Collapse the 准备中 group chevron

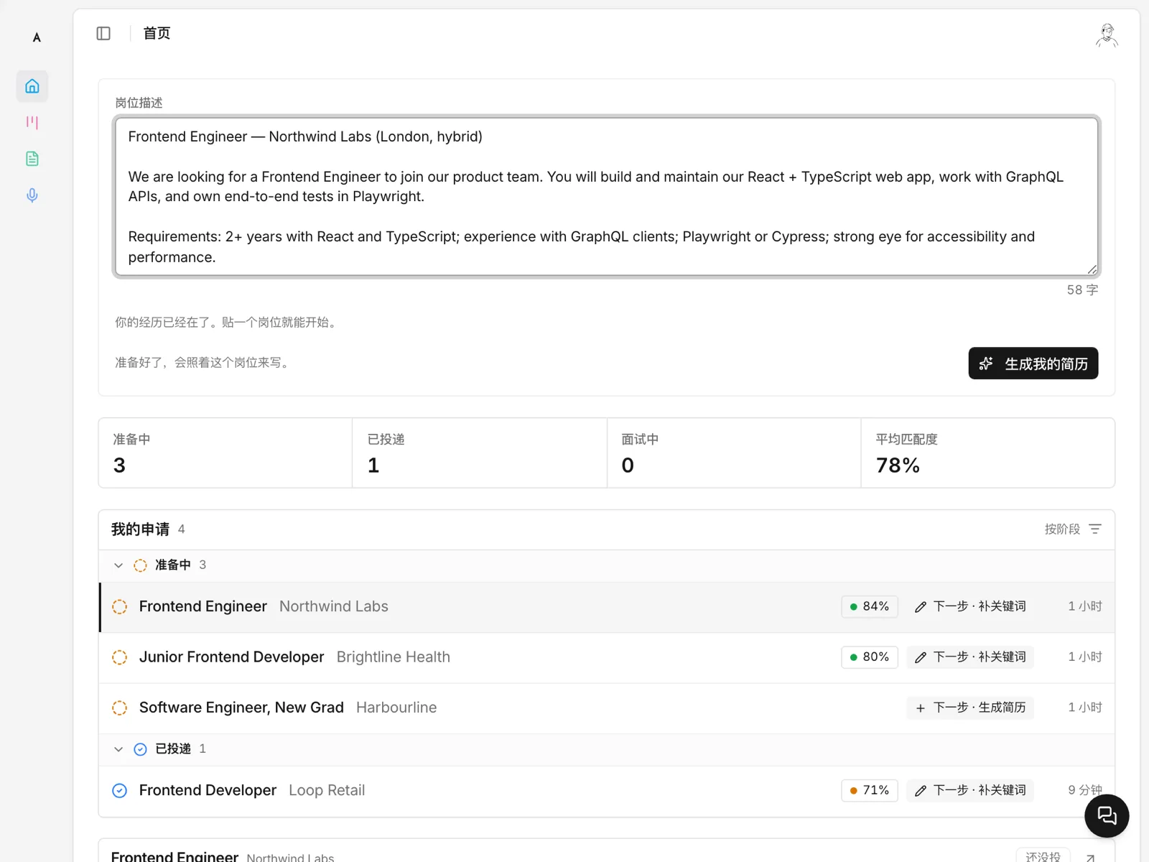coord(118,565)
